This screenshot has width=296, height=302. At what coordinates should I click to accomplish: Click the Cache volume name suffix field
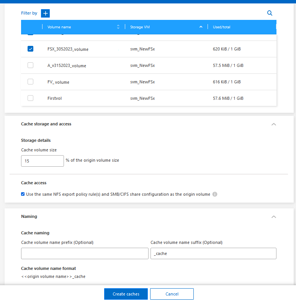[213, 253]
